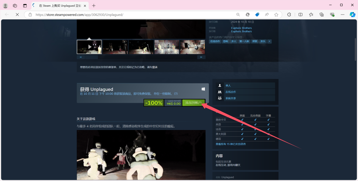This screenshot has width=358, height=181.
Task: Expand more tags with plus button
Action: 270,41
